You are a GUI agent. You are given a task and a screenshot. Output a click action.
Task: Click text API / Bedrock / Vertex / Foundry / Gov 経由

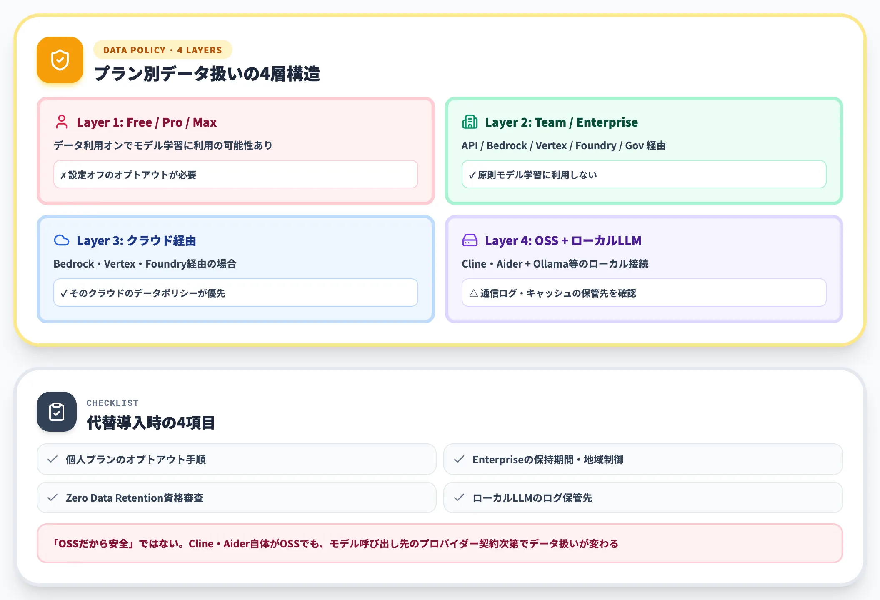click(564, 145)
